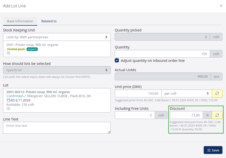Viewport: 226px width, 158px height.
Task: Switch to the Related to tab
Action: pos(49,21)
